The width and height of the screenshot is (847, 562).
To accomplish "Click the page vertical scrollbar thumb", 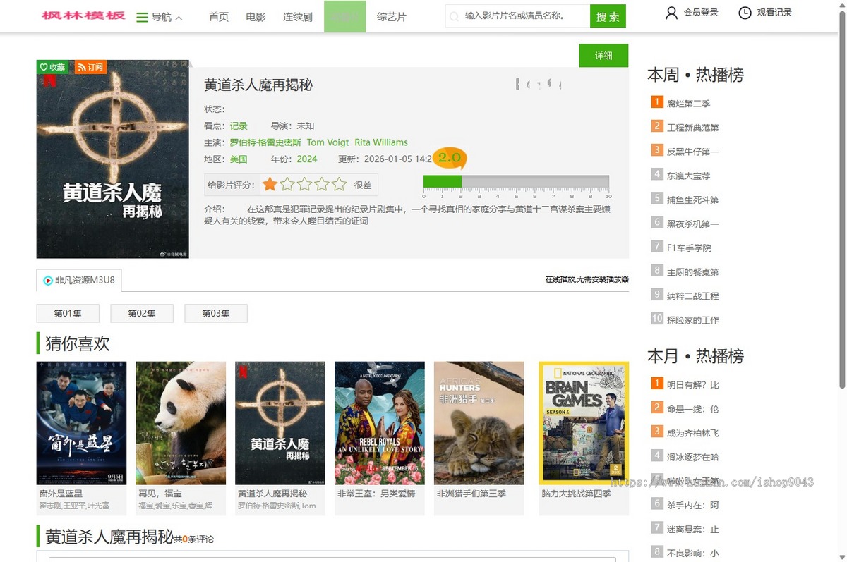I will click(x=842, y=199).
